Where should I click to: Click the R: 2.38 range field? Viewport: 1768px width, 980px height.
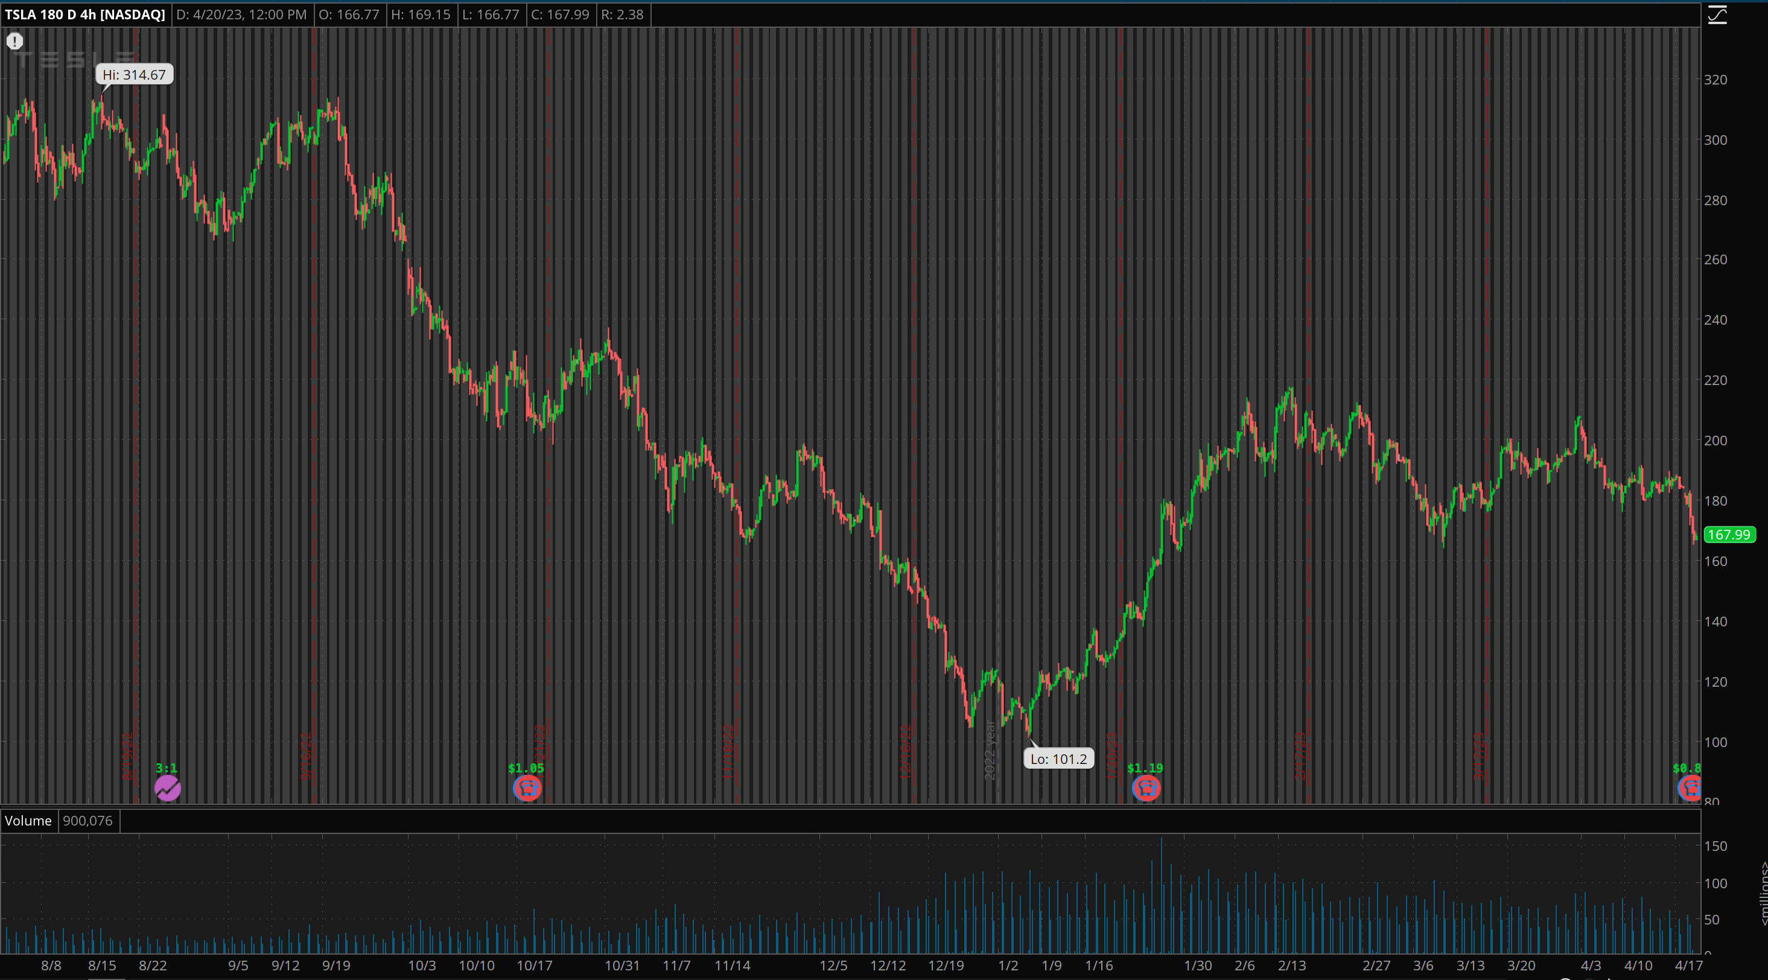point(622,14)
